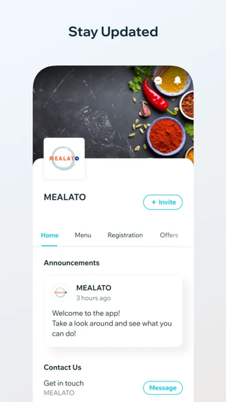Open the Welcome to the app announcement
This screenshot has width=226, height=402.
pos(113,311)
